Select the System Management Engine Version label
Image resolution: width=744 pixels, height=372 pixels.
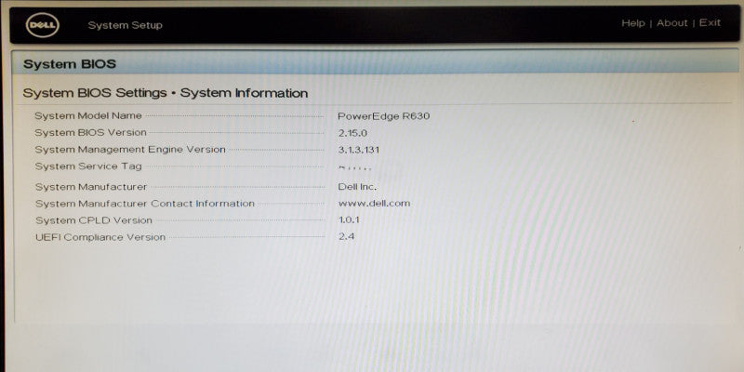tap(130, 150)
